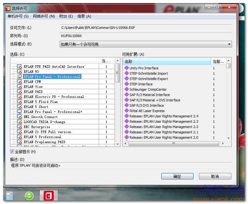Click the license dialog title bar icon
This screenshot has height=204, width=248.
[x=8, y=8]
